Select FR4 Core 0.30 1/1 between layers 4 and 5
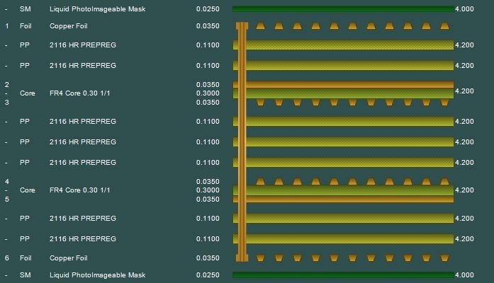This screenshot has height=283, width=494. (79, 190)
